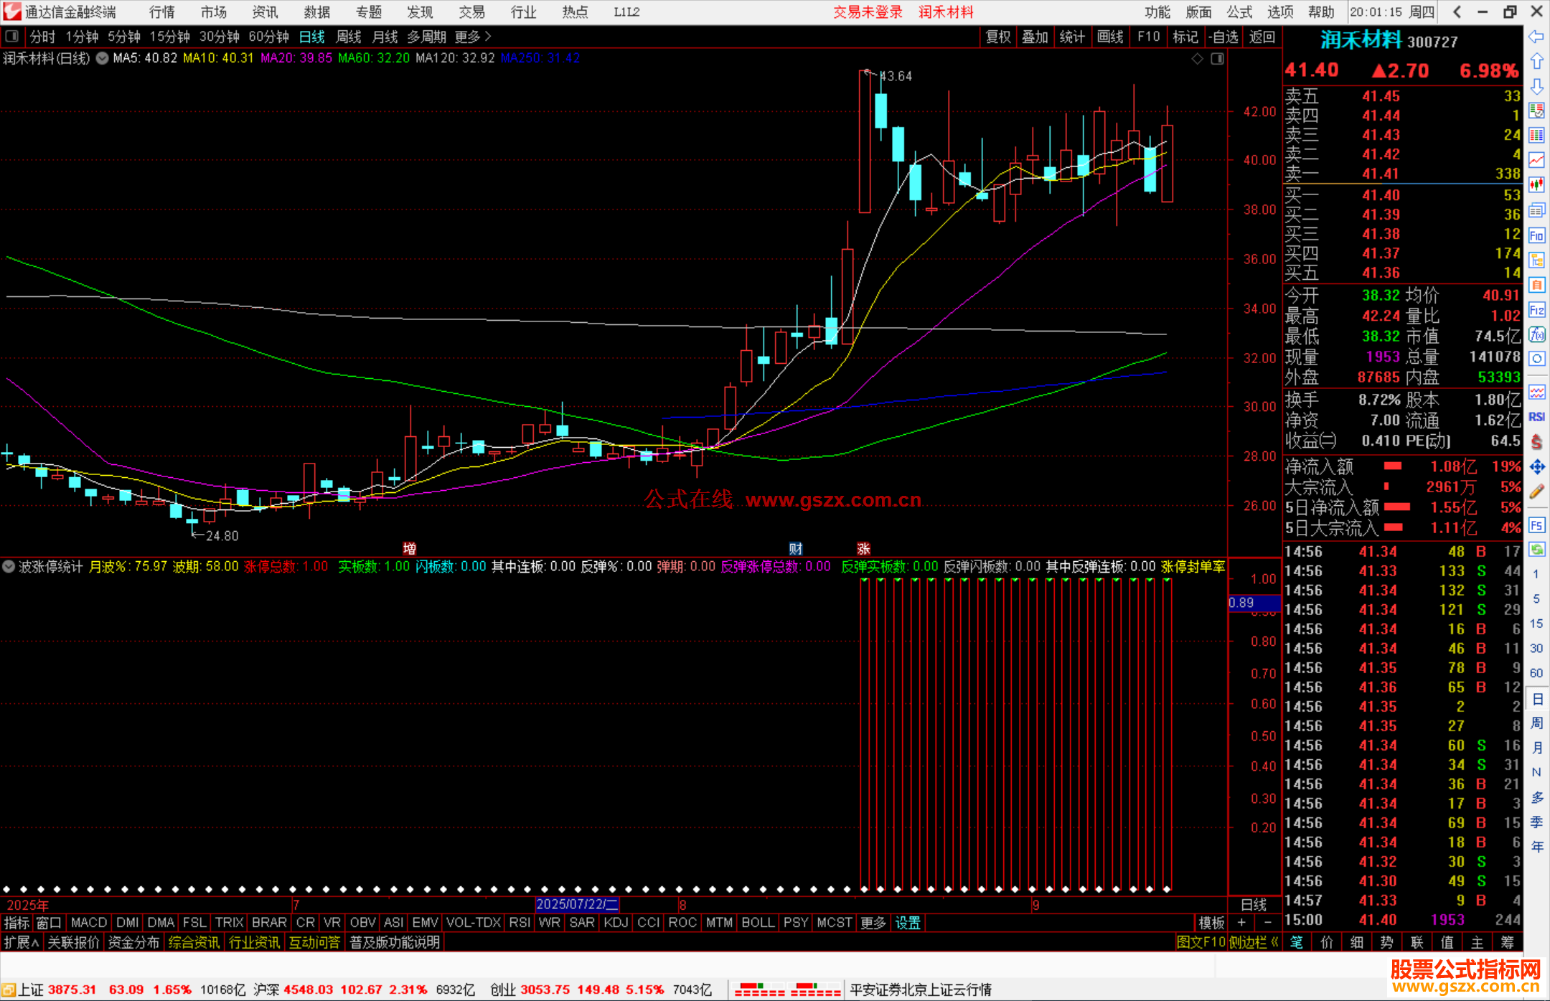Open the 图文F10 link
1550x1001 pixels.
pos(1201,942)
